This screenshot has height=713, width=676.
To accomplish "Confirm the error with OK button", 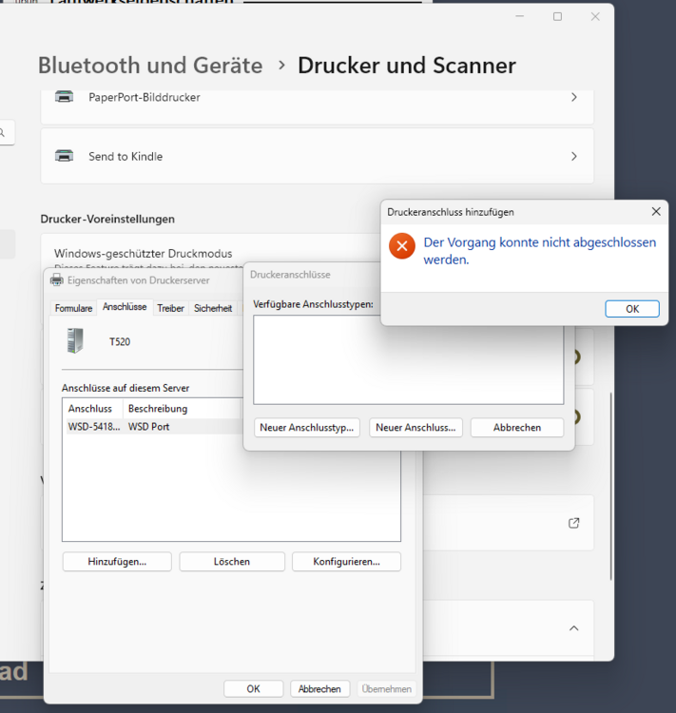I will (632, 309).
